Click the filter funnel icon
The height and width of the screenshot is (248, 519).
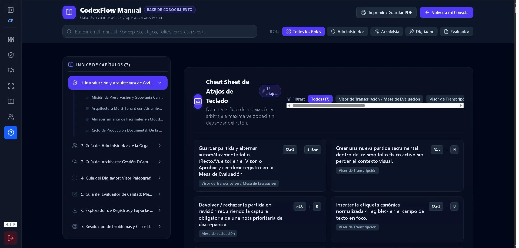(x=289, y=99)
